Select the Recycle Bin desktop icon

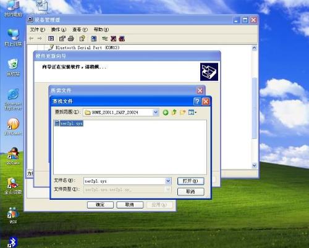(13, 67)
